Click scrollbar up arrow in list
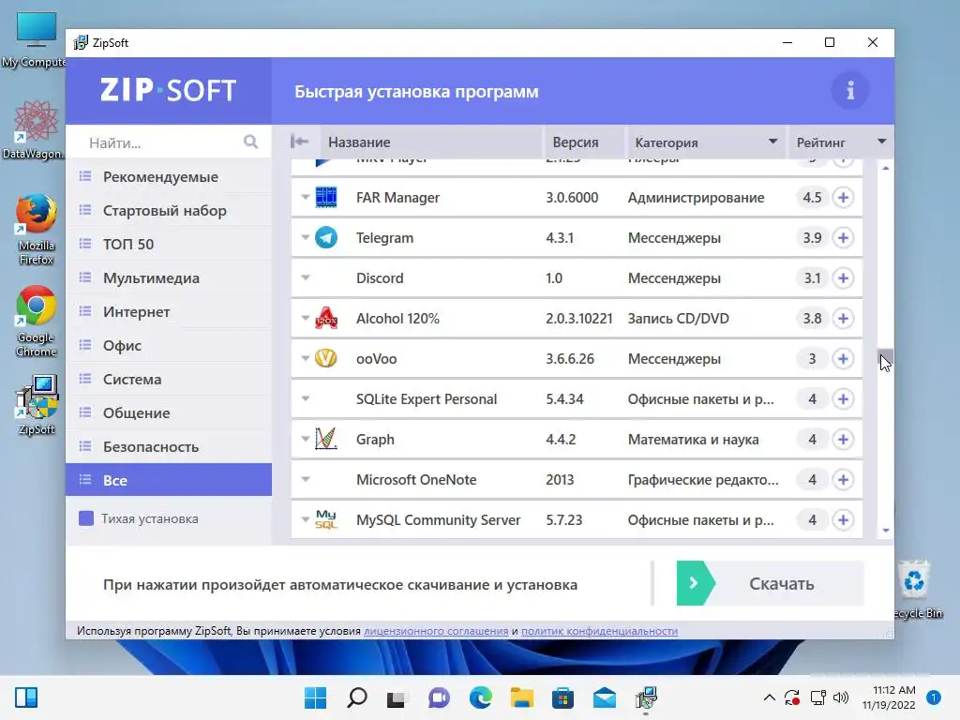The width and height of the screenshot is (960, 720). pos(886,168)
